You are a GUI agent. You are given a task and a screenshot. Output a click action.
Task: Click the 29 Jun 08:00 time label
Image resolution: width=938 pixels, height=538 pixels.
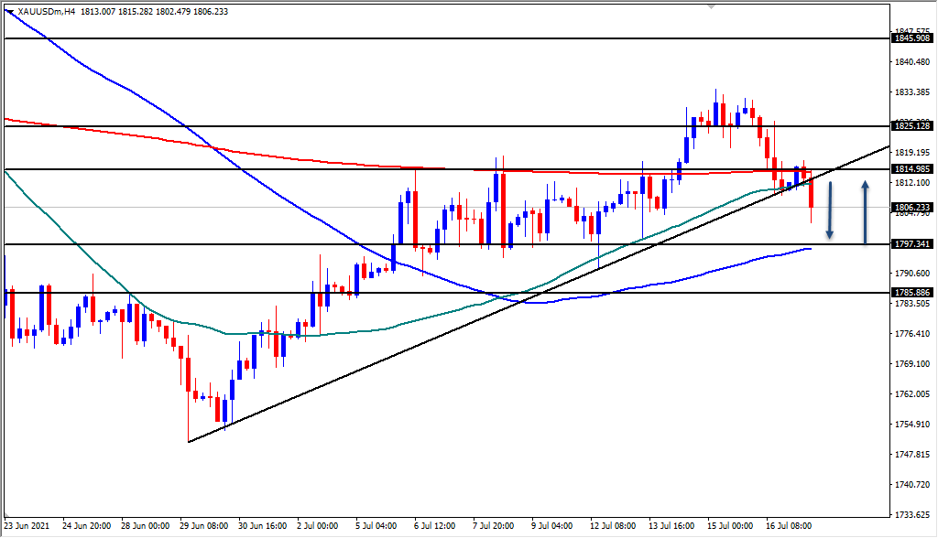click(x=203, y=526)
